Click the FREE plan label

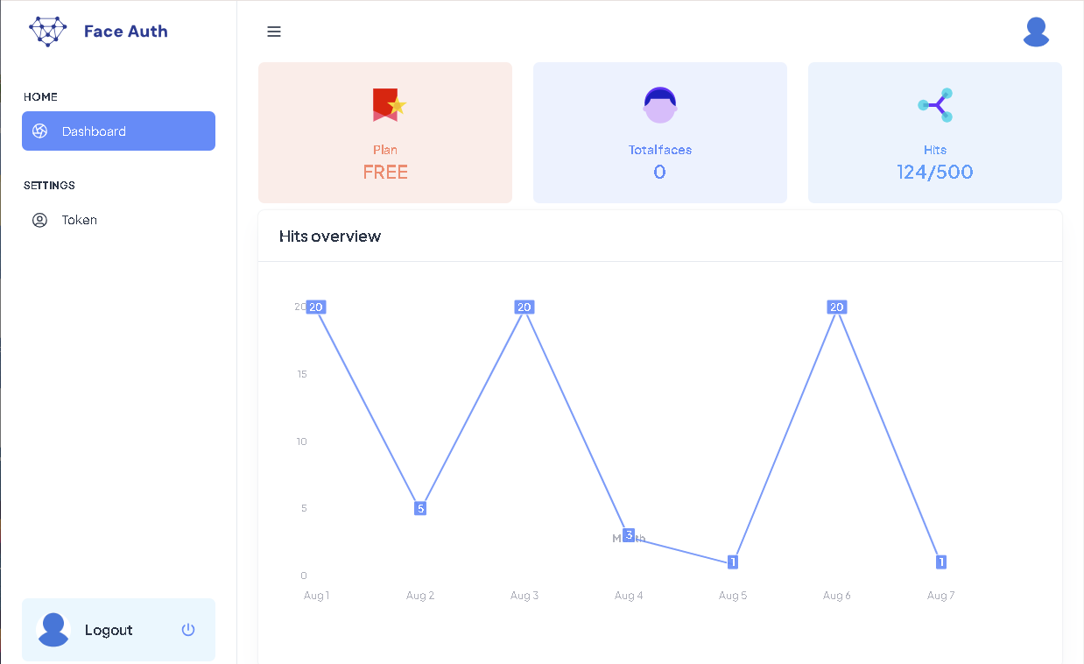pos(385,172)
